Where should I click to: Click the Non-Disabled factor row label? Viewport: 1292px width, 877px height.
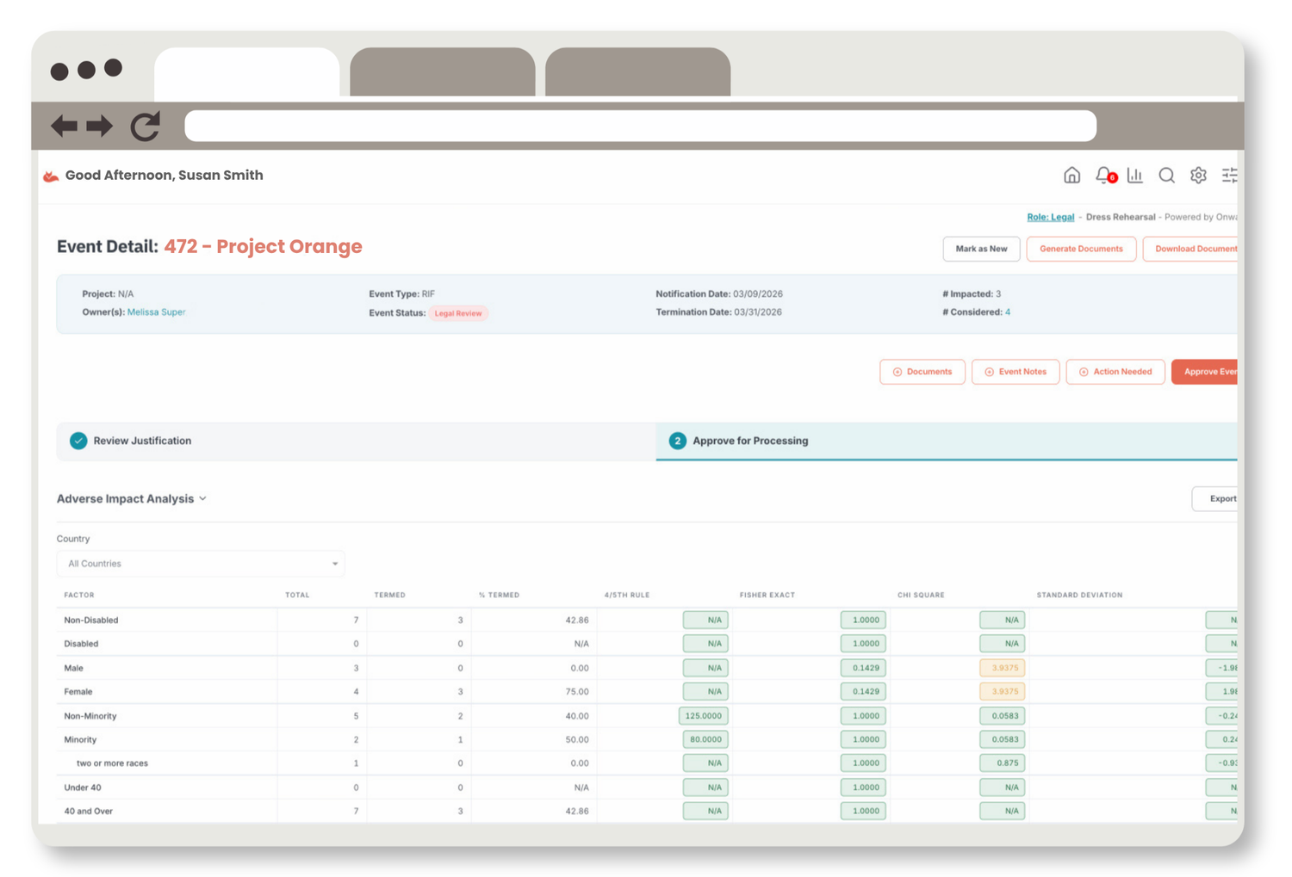click(91, 621)
